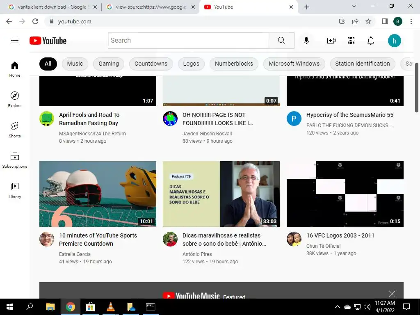The image size is (420, 315).
Task: Open the Windows Start menu
Action: pyautogui.click(x=10, y=307)
